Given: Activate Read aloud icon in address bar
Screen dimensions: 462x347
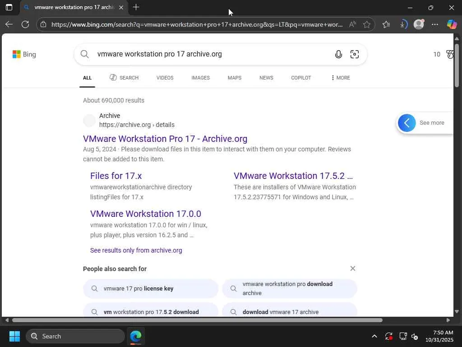Looking at the screenshot, I should 352,24.
